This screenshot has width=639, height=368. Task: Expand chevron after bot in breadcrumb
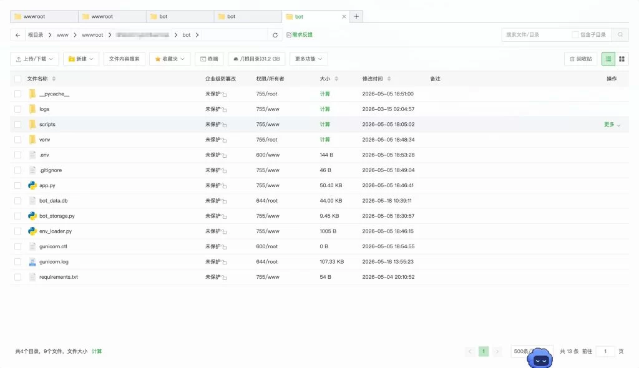(197, 35)
